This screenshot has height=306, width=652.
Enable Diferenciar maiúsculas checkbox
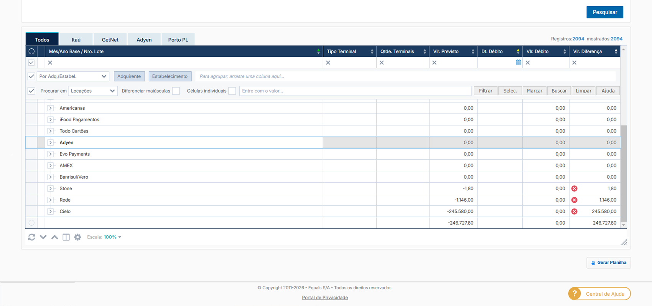176,91
